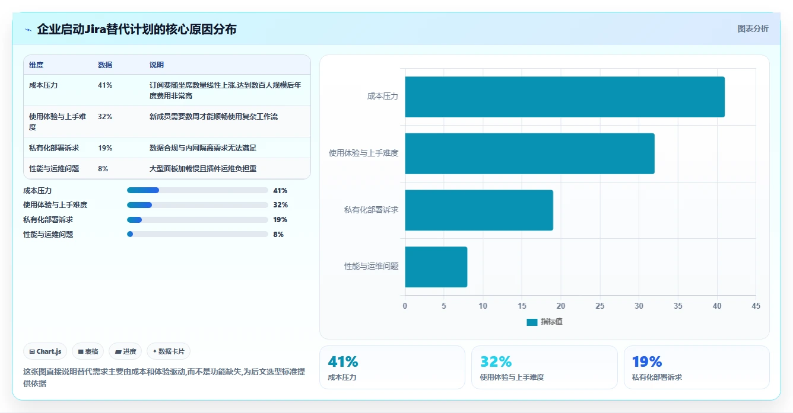Click the 使用体验与上手难度 progress bar
This screenshot has height=413, width=793.
tap(198, 205)
